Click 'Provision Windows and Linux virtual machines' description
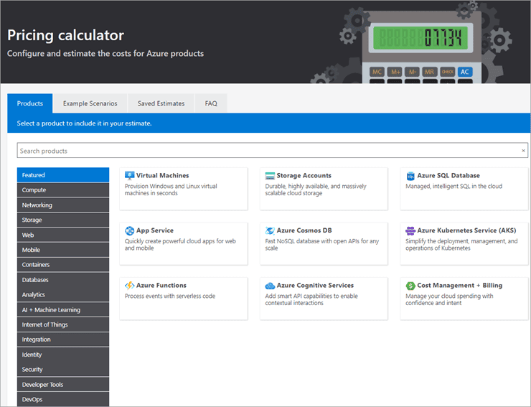Screen dimensions: 531x407 tap(171, 190)
